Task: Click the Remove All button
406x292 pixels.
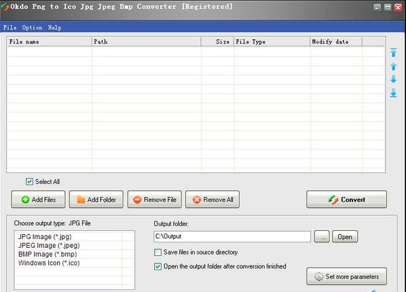Action: tap(213, 200)
